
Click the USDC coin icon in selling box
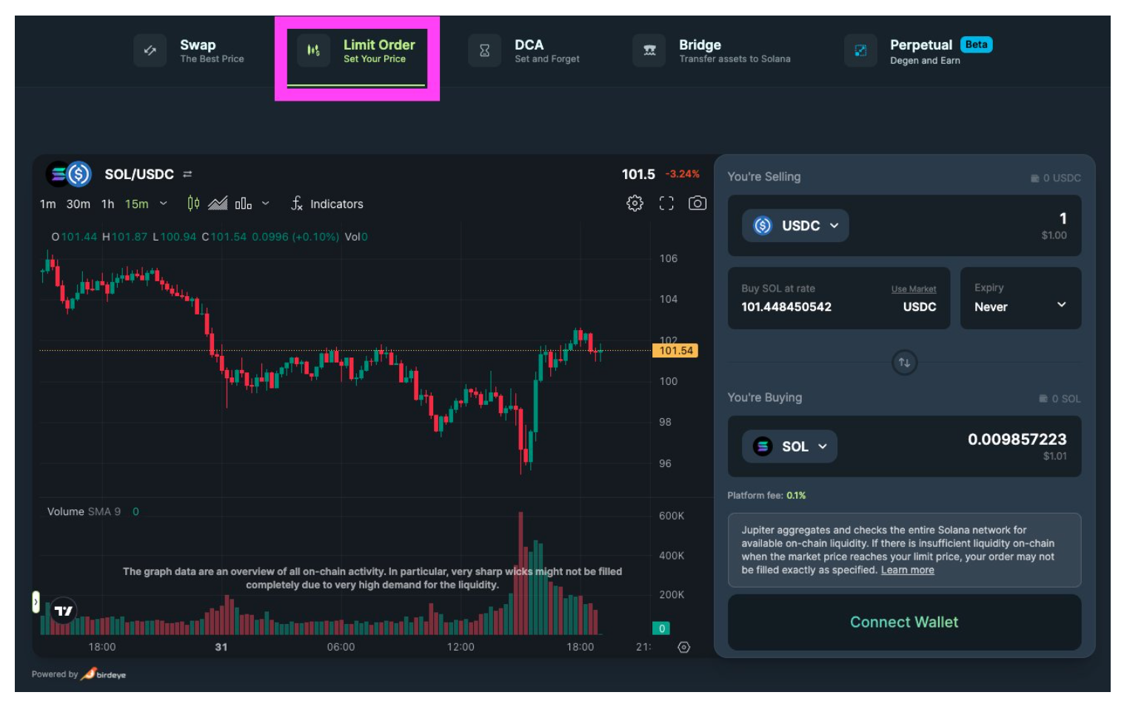(763, 226)
